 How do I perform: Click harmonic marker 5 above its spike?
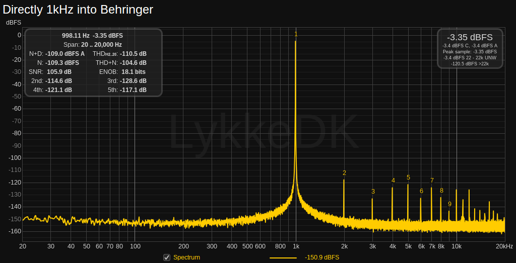[408, 178]
